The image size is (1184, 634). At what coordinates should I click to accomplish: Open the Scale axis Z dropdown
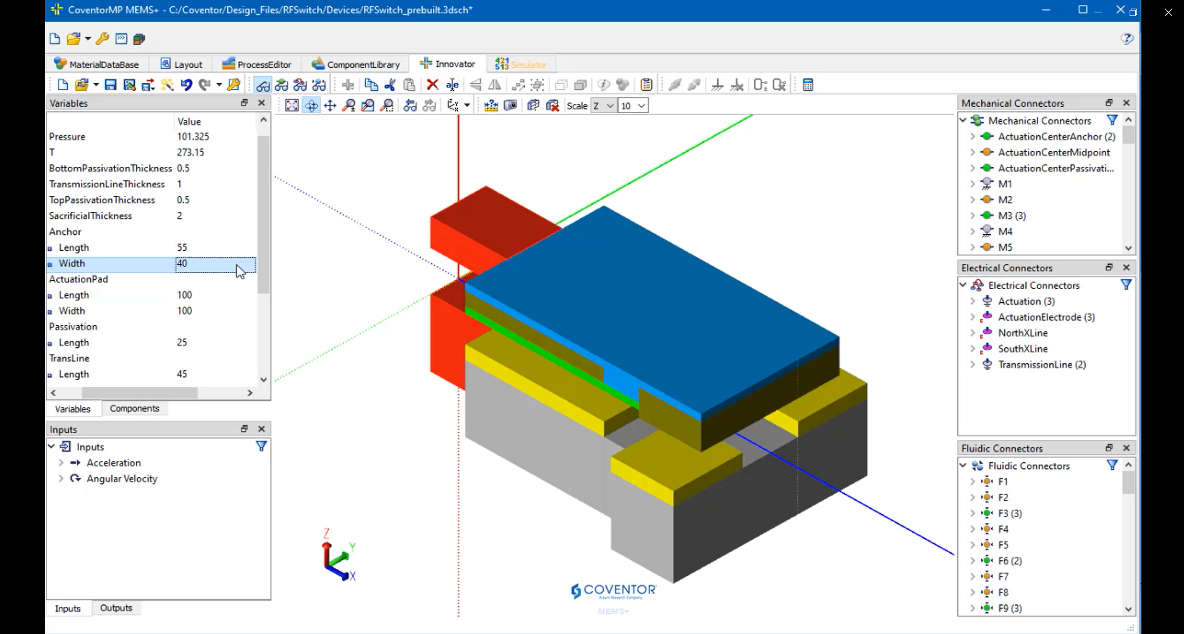pos(604,106)
